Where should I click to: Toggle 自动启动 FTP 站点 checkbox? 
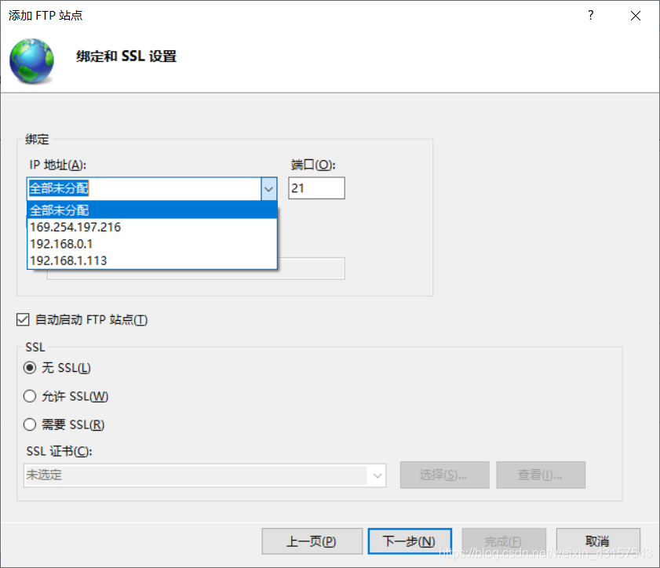pos(23,320)
